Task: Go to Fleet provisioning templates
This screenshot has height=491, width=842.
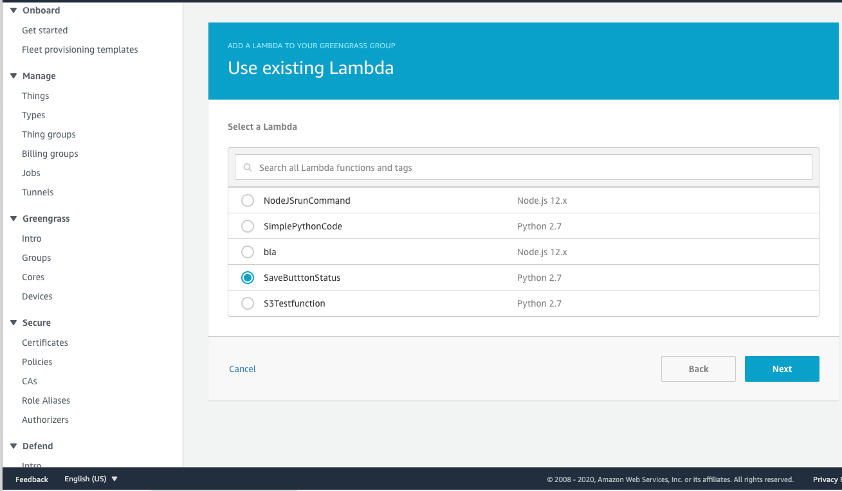Action: pos(80,49)
